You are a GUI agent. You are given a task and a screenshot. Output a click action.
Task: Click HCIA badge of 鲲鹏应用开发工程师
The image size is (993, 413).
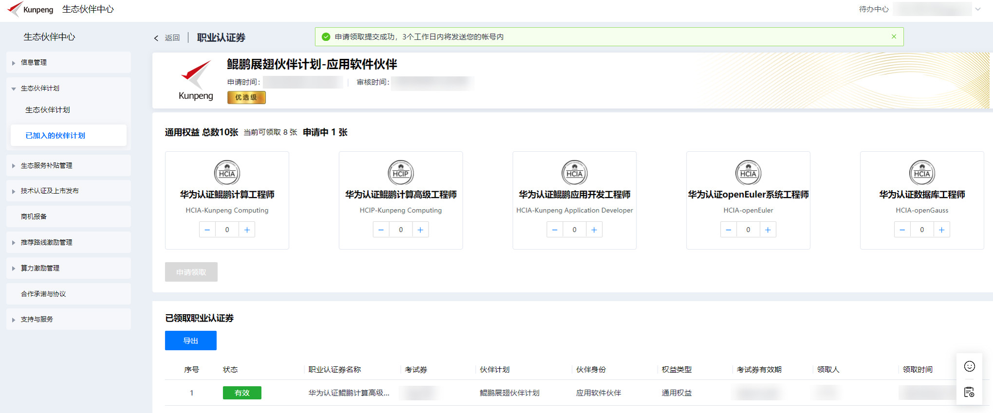pos(575,173)
